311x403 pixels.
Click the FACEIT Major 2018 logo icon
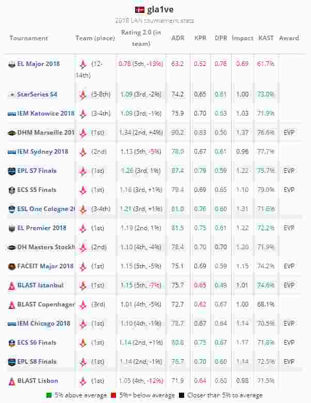(12, 266)
